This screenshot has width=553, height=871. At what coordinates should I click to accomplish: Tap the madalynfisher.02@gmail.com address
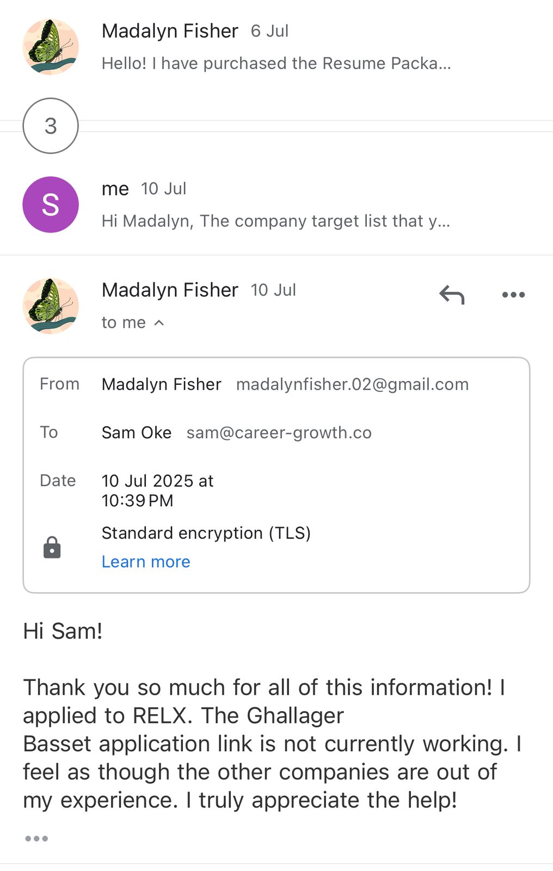click(x=352, y=384)
